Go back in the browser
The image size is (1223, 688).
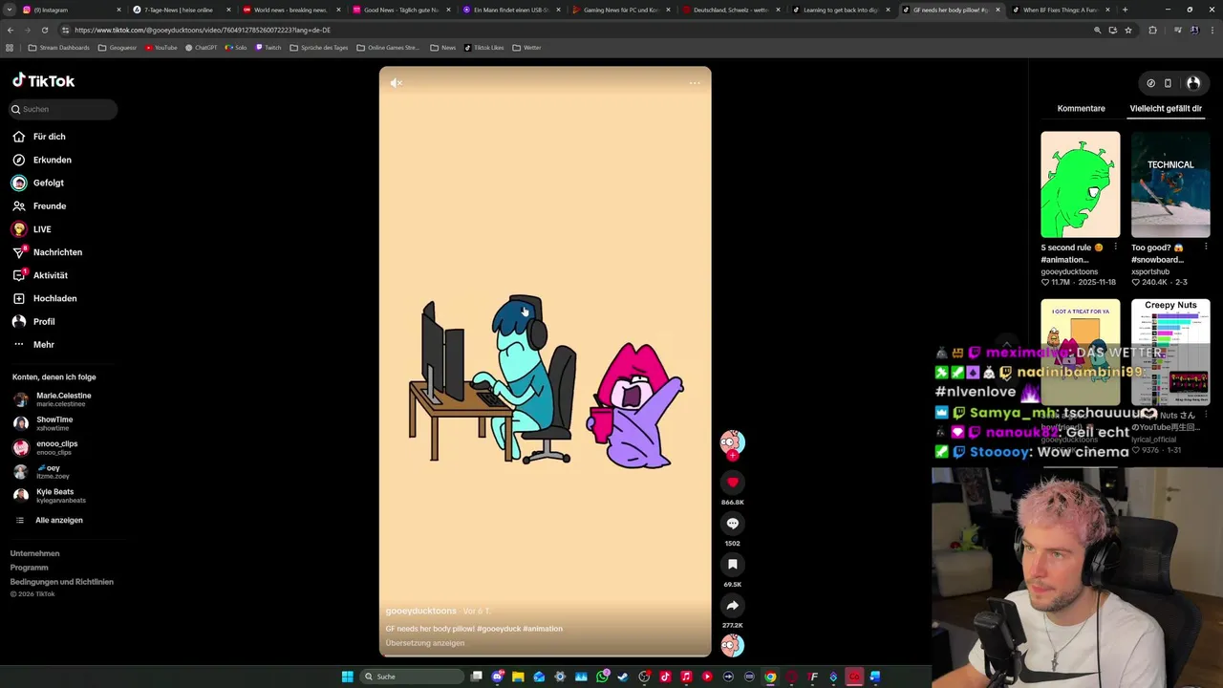(11, 30)
